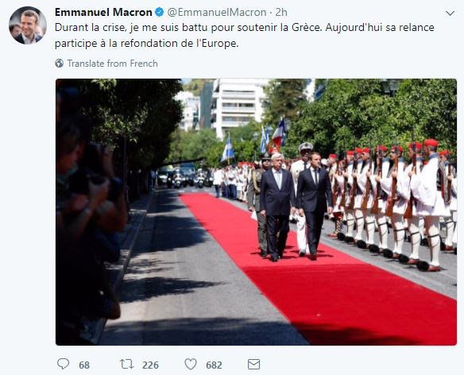Translate the tweet from French
This screenshot has height=375, width=464.
[113, 64]
